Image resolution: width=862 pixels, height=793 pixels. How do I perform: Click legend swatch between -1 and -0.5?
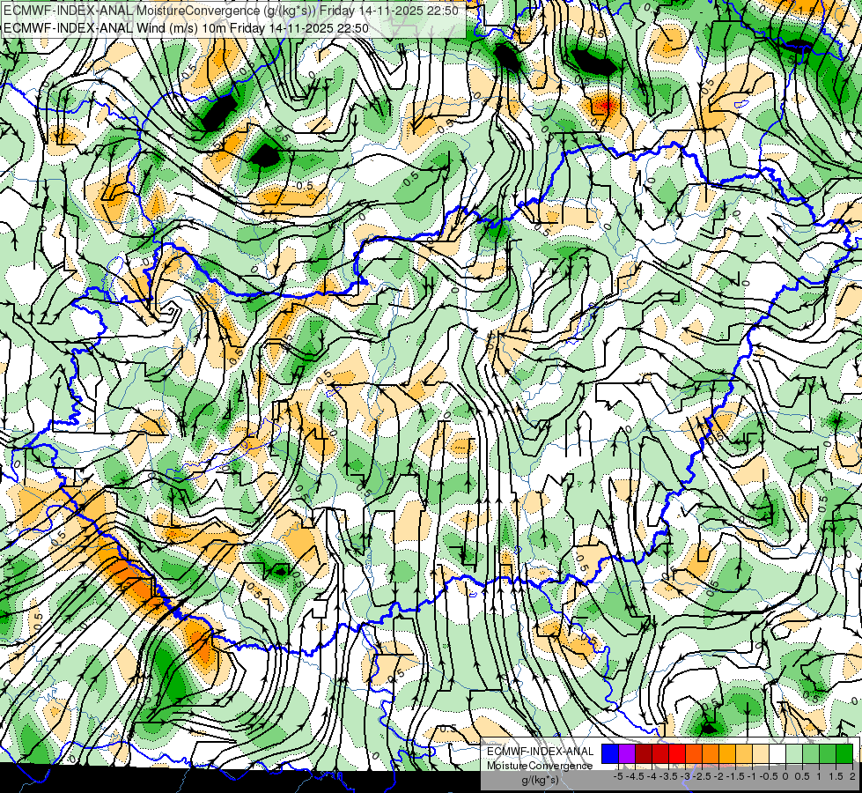point(761,754)
